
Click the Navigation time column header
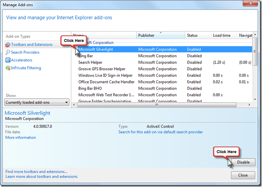tap(245, 35)
